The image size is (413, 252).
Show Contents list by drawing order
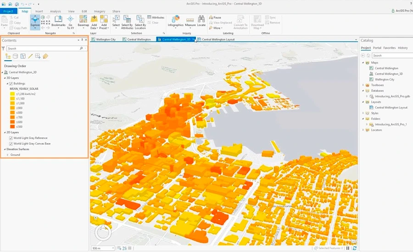[x=8, y=56]
